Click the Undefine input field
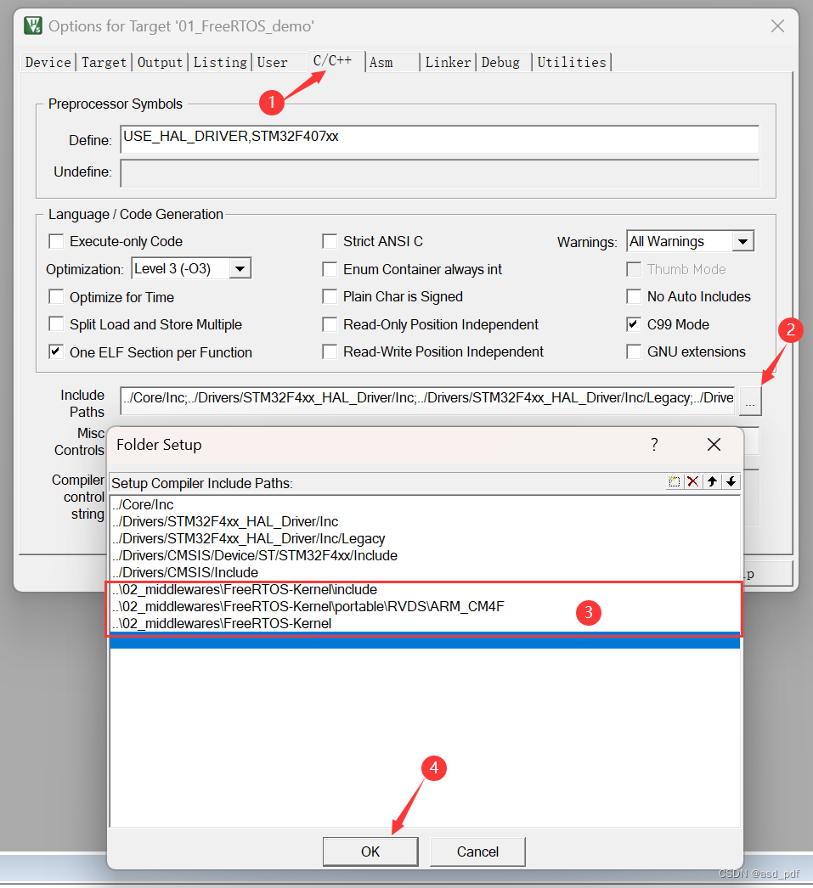 (440, 172)
